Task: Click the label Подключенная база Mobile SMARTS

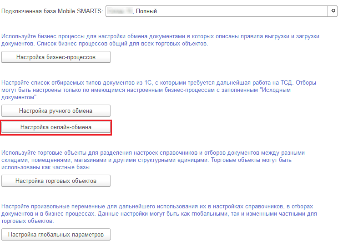Action: pos(52,11)
